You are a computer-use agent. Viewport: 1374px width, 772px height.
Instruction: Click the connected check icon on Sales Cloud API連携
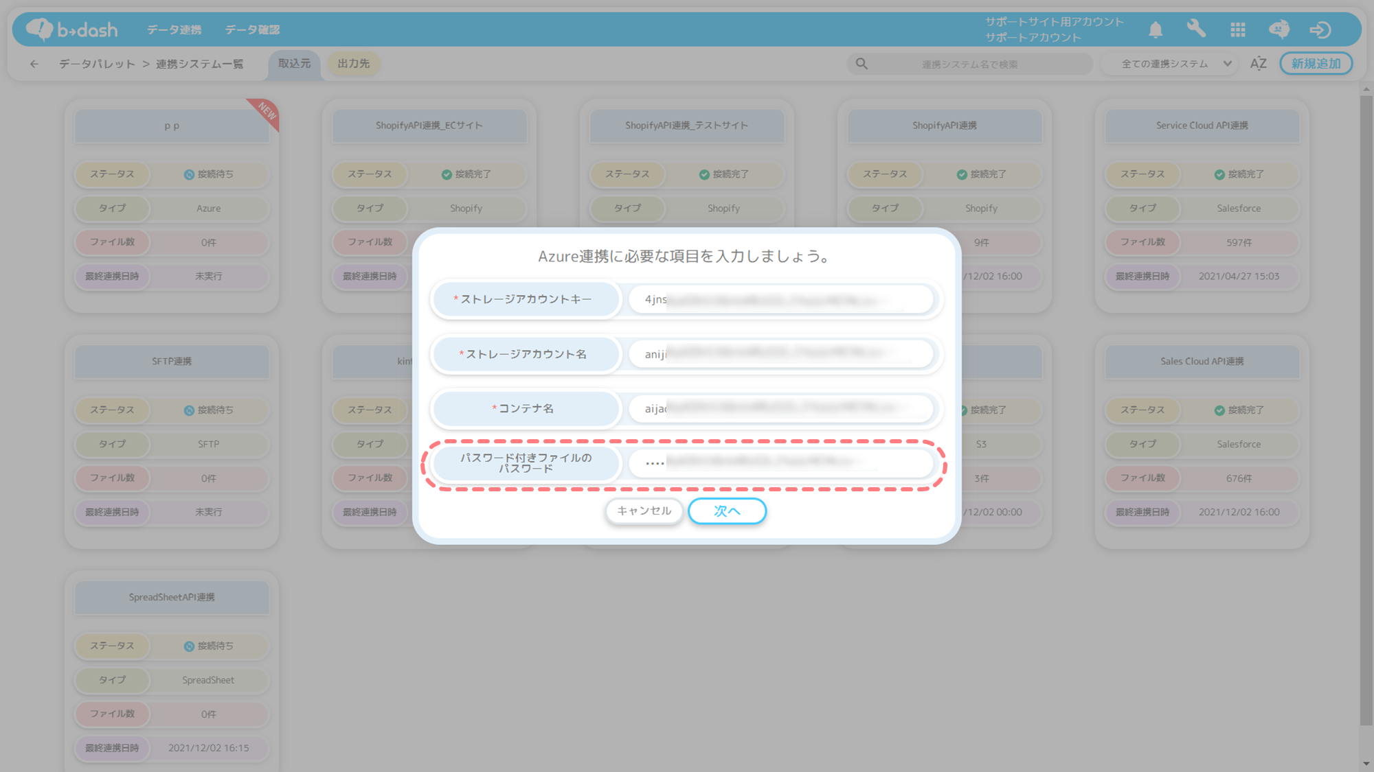1219,410
